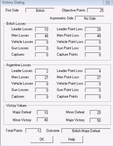The height and width of the screenshot is (146, 113).
Task: Click the Total Points field
Action: 34,131
